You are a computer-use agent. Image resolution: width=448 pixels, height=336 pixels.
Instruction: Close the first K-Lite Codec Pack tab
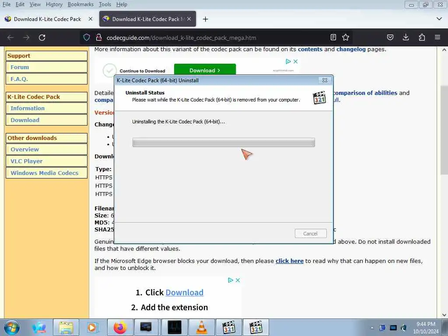[x=91, y=19]
